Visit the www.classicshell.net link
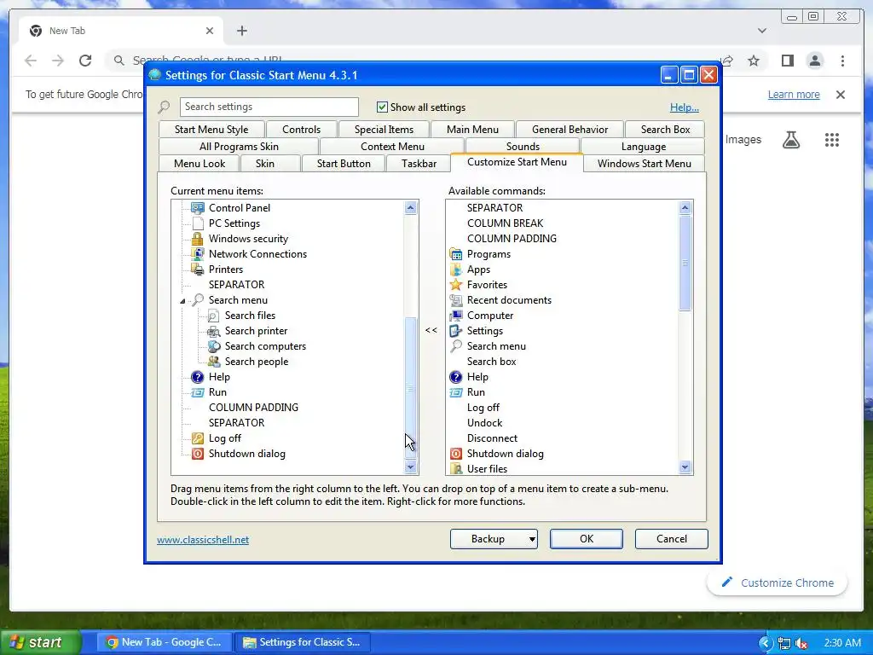 pyautogui.click(x=203, y=540)
